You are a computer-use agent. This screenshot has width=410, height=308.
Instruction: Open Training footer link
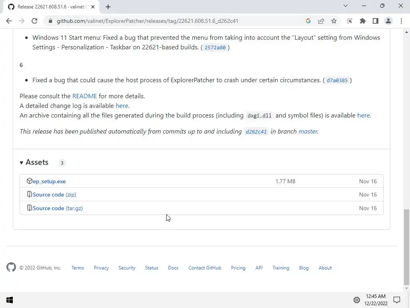281,267
